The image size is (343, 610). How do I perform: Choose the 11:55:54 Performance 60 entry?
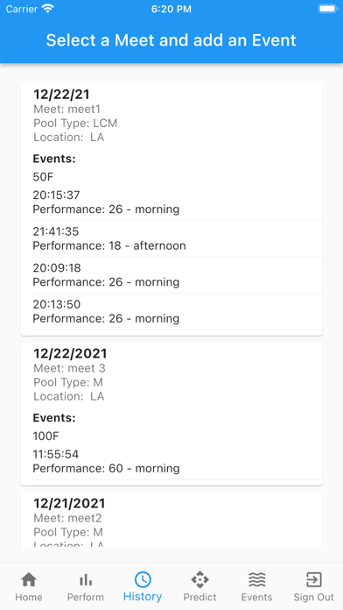(x=178, y=461)
